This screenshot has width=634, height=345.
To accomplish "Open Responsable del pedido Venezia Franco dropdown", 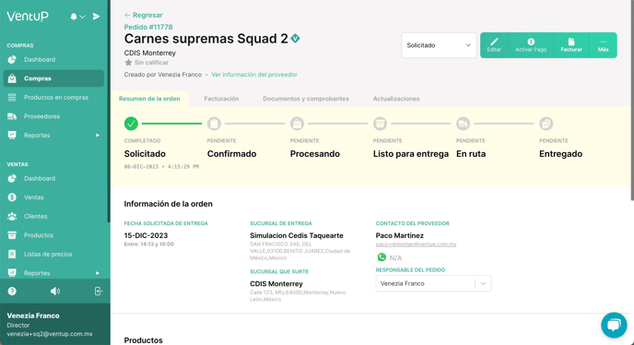I will click(433, 283).
